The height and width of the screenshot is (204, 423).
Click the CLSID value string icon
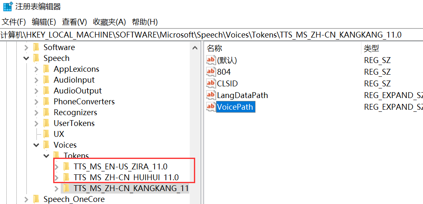pyautogui.click(x=211, y=83)
